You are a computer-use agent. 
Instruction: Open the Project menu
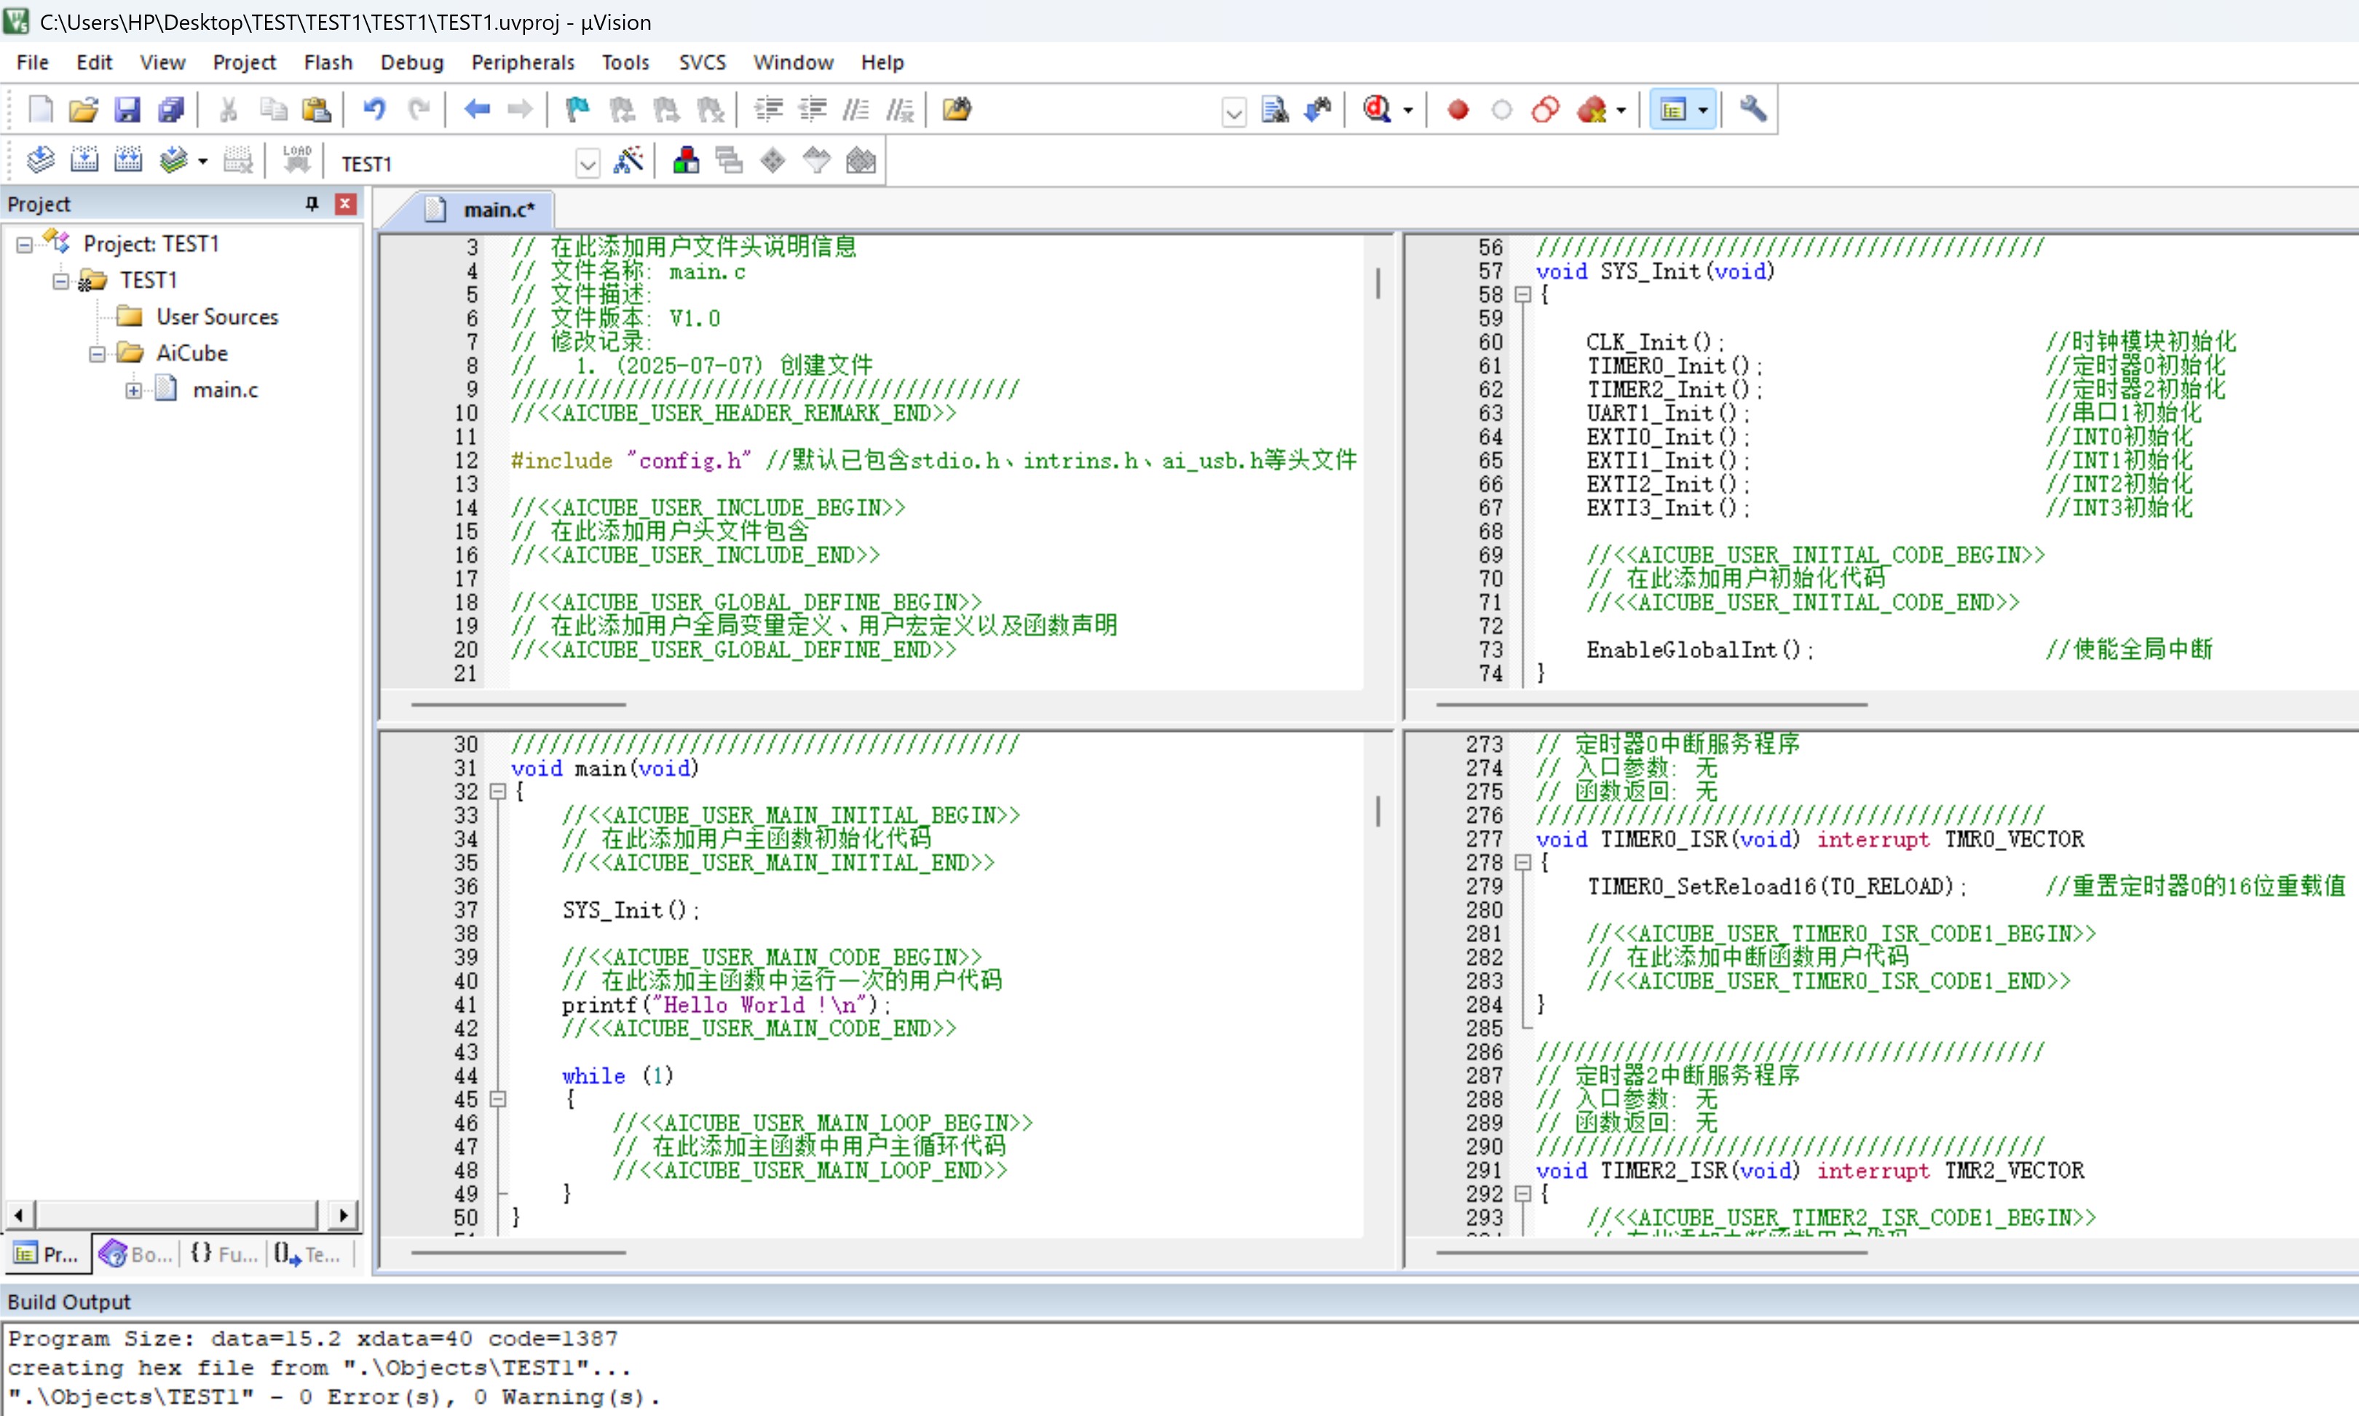(245, 62)
